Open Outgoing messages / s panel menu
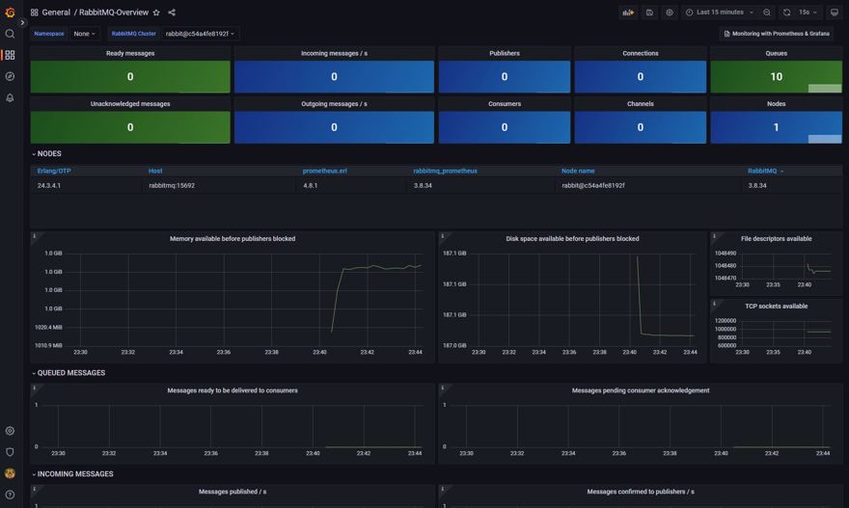The image size is (849, 508). (x=334, y=104)
